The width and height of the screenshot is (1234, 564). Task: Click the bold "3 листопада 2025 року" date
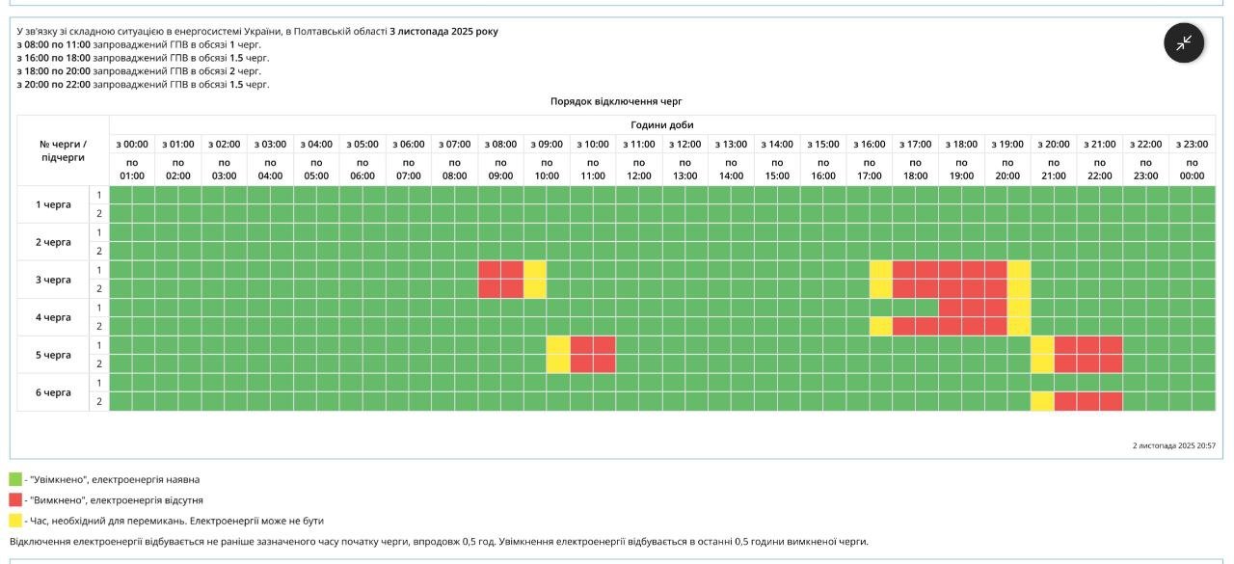pos(443,31)
